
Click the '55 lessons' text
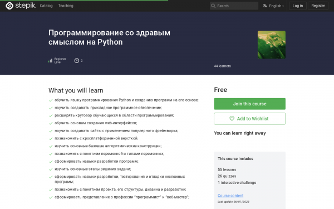(x=227, y=169)
